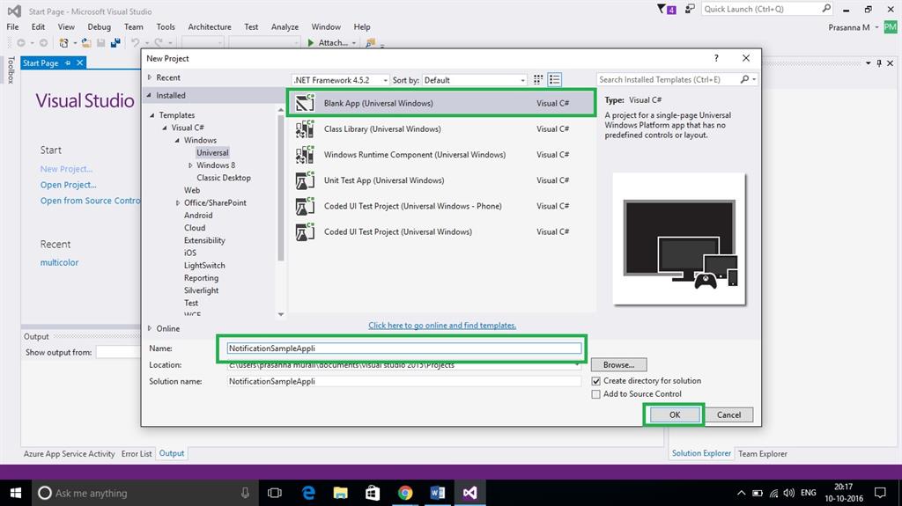Open the Windows Start menu
This screenshot has width=902, height=506.
16,493
